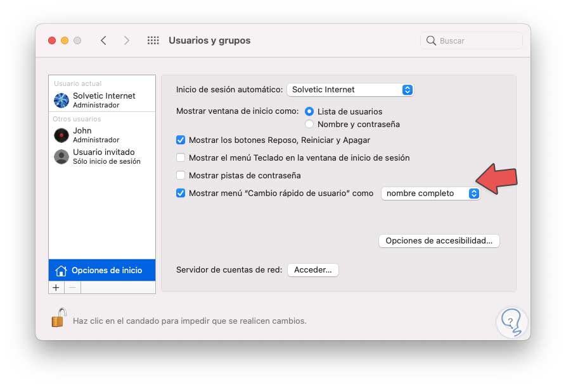Click the back navigation arrow
This screenshot has height=387, width=566.
coord(103,40)
